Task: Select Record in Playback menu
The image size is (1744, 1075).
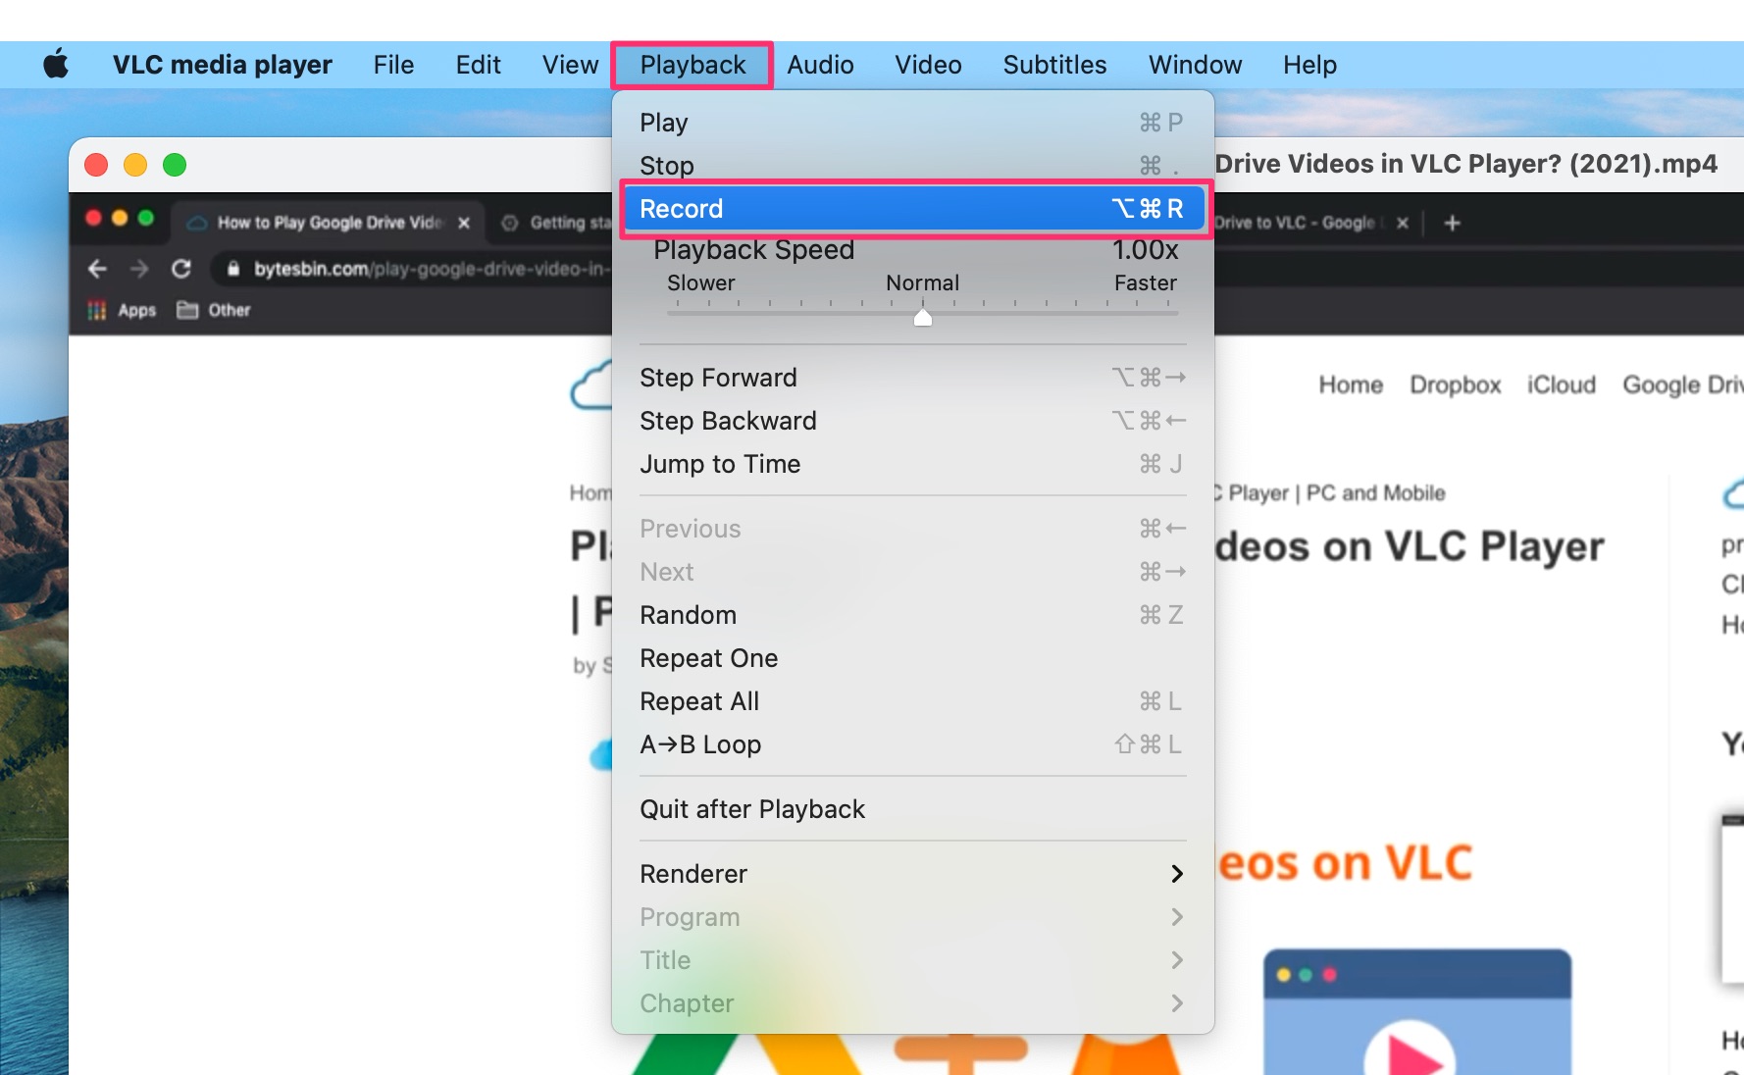Action: 912,209
